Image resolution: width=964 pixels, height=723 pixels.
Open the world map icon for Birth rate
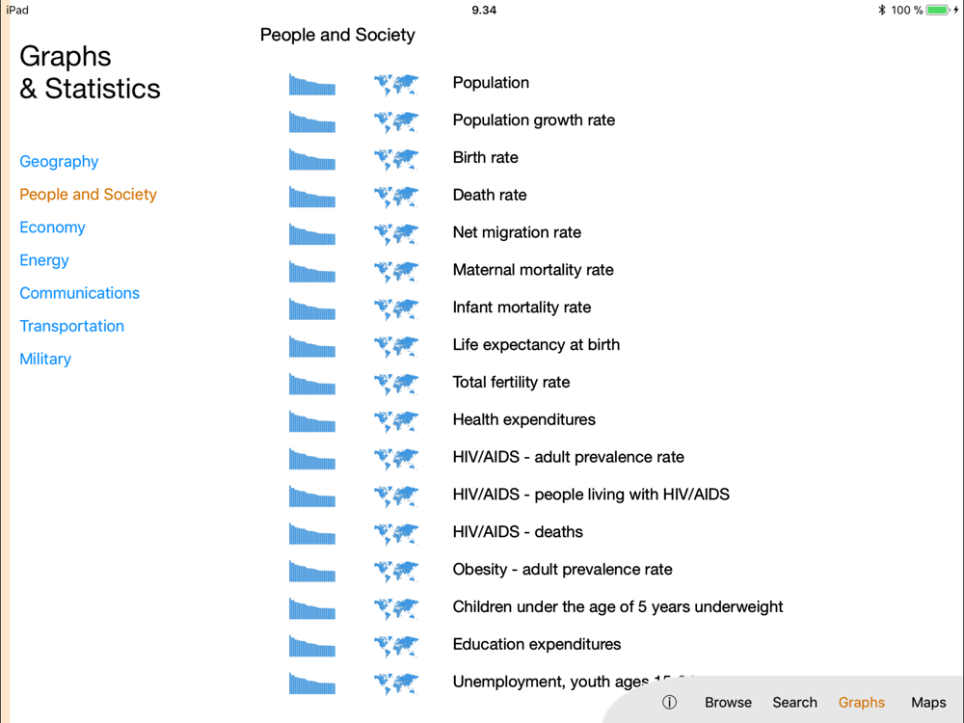396,159
